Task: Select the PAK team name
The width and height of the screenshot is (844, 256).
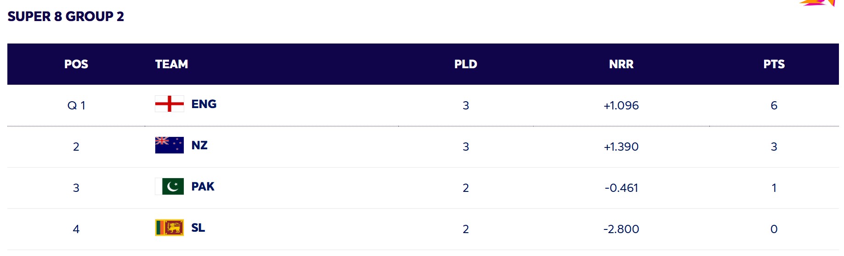Action: tap(203, 186)
